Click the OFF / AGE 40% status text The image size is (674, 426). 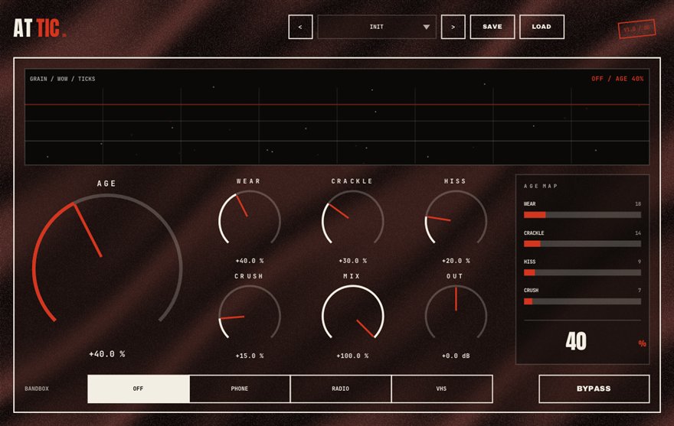(617, 79)
